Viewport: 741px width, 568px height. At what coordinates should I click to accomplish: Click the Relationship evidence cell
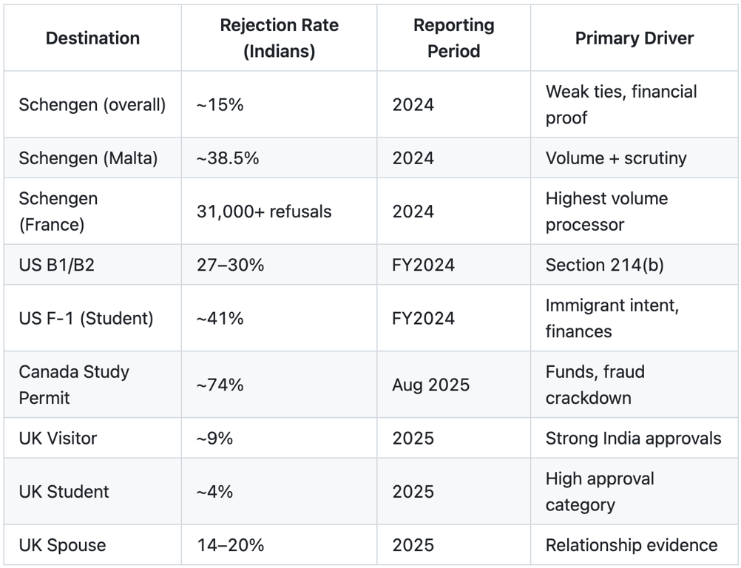[635, 545]
